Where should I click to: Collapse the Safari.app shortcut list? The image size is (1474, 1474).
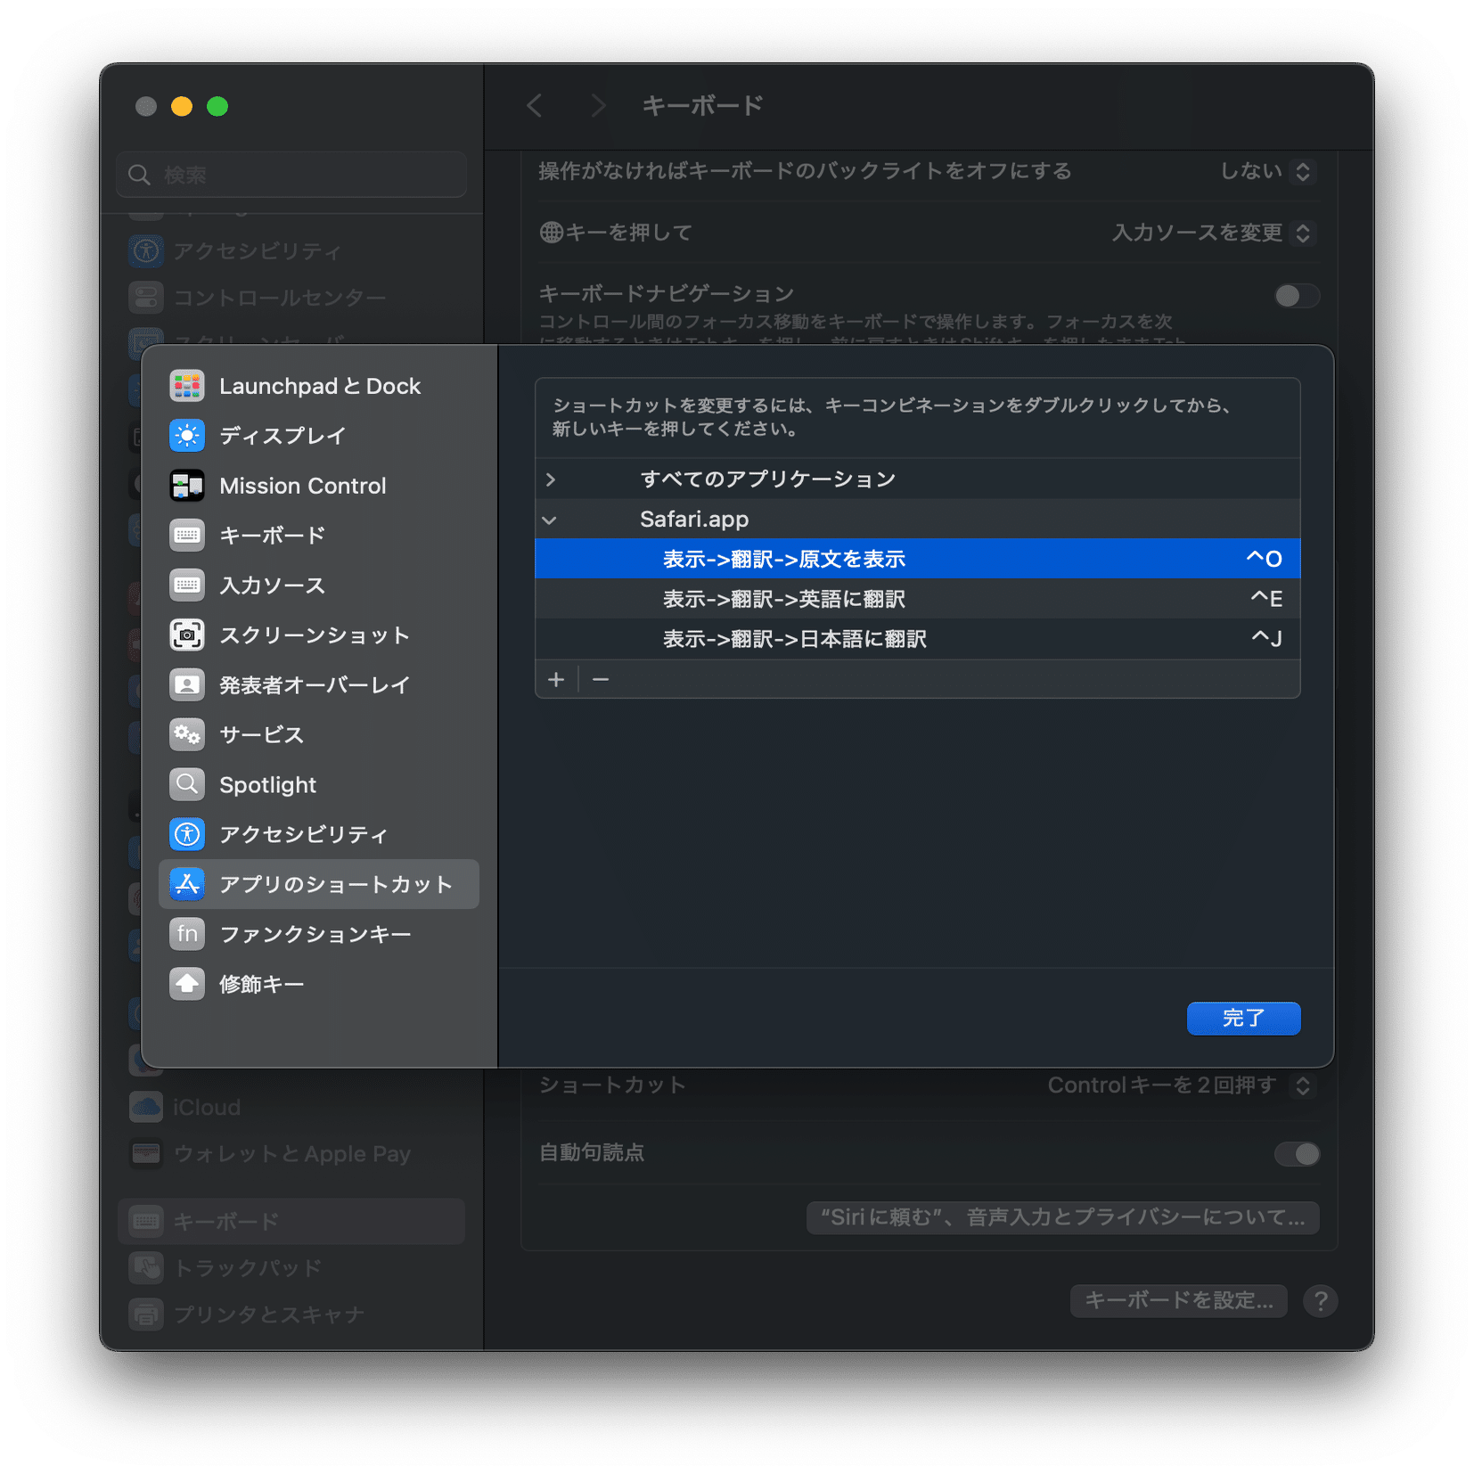tap(551, 519)
